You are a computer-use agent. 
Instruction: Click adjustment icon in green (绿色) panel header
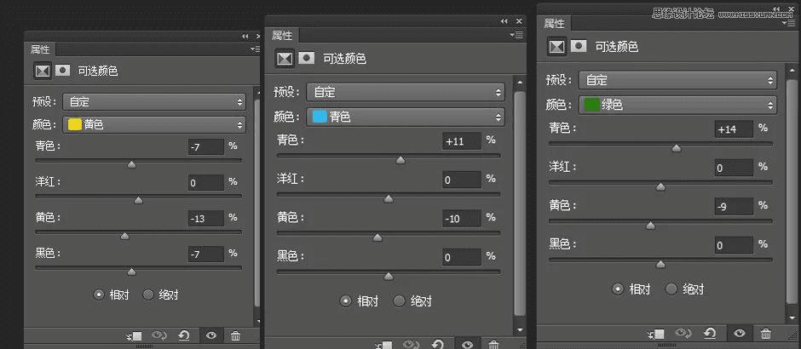click(x=556, y=47)
